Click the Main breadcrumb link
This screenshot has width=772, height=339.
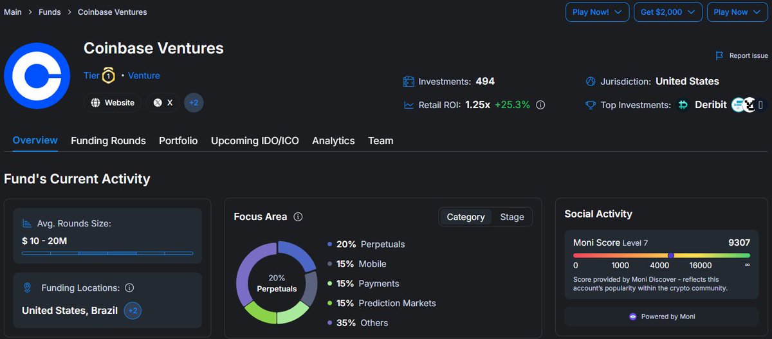point(13,12)
